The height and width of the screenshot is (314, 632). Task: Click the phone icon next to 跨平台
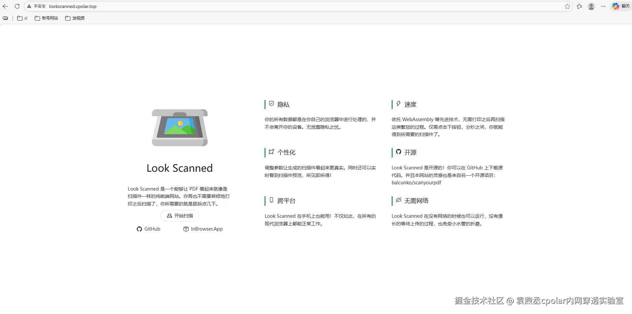pos(271,200)
